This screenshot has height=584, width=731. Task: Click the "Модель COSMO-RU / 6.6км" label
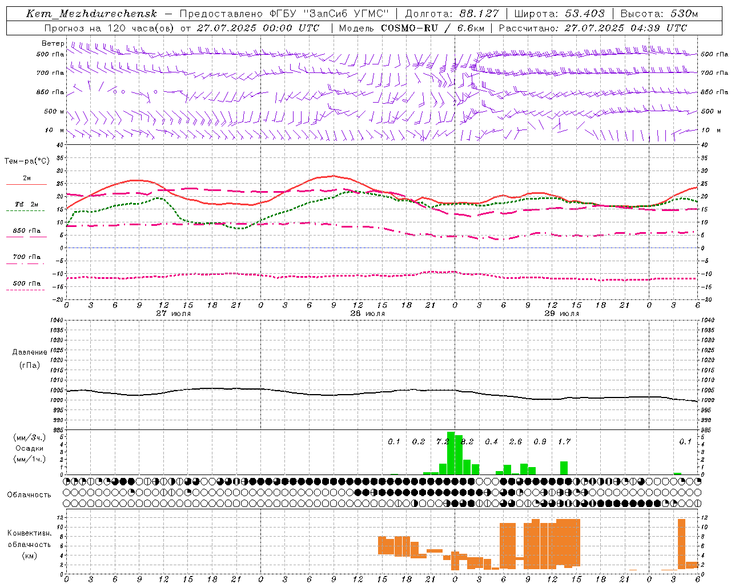412,28
